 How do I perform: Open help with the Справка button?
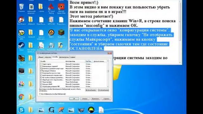click(106, 99)
